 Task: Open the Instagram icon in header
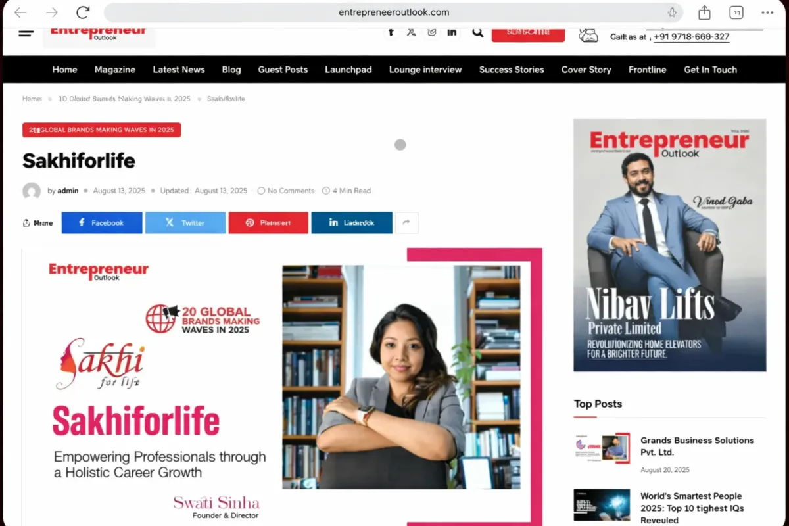tap(432, 32)
